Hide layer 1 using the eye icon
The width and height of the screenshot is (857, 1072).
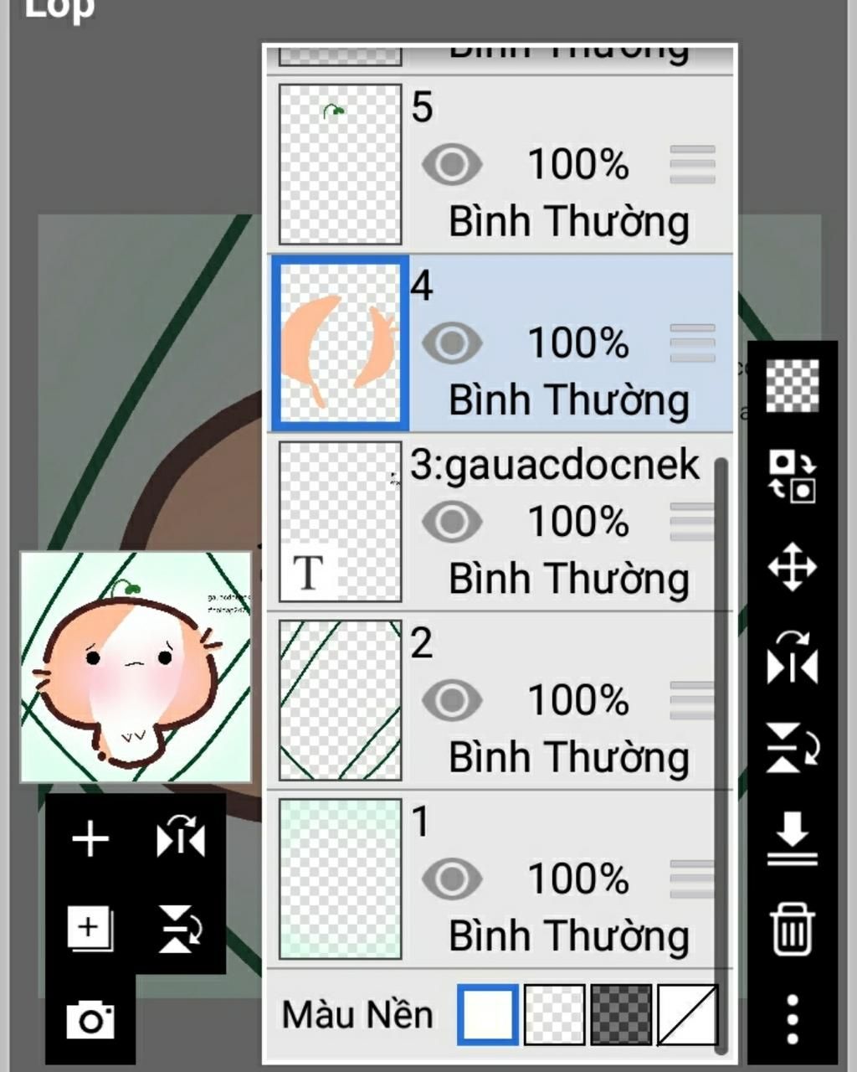(x=452, y=879)
